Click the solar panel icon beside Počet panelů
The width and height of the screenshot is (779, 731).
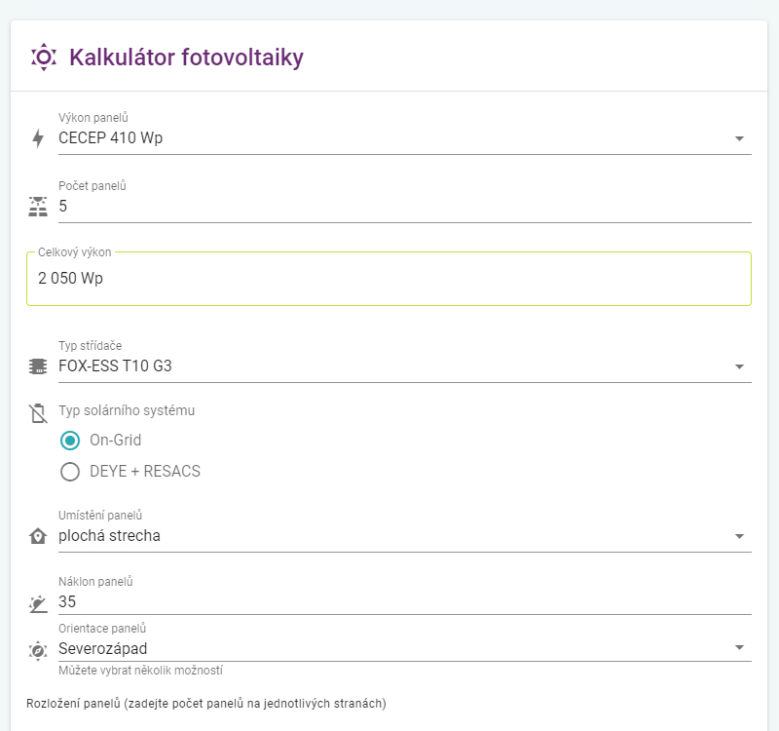point(38,207)
